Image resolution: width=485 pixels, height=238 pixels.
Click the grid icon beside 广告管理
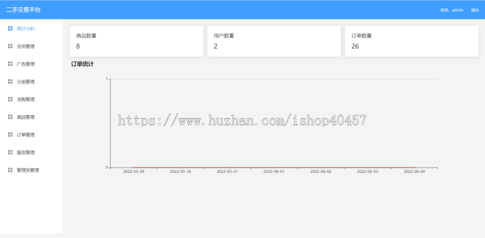[x=10, y=64]
